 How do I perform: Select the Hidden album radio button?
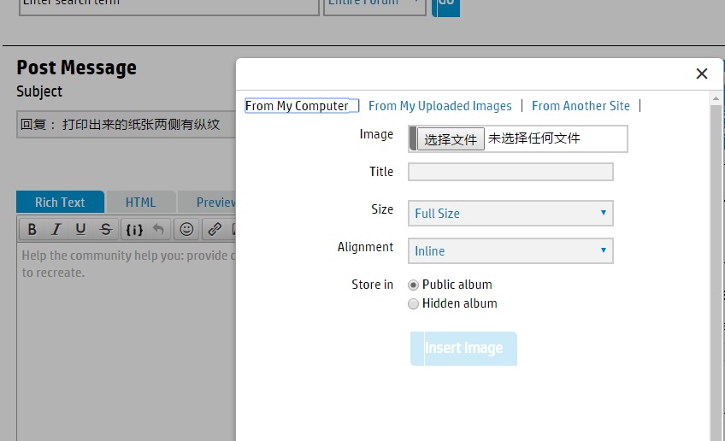[x=414, y=304]
